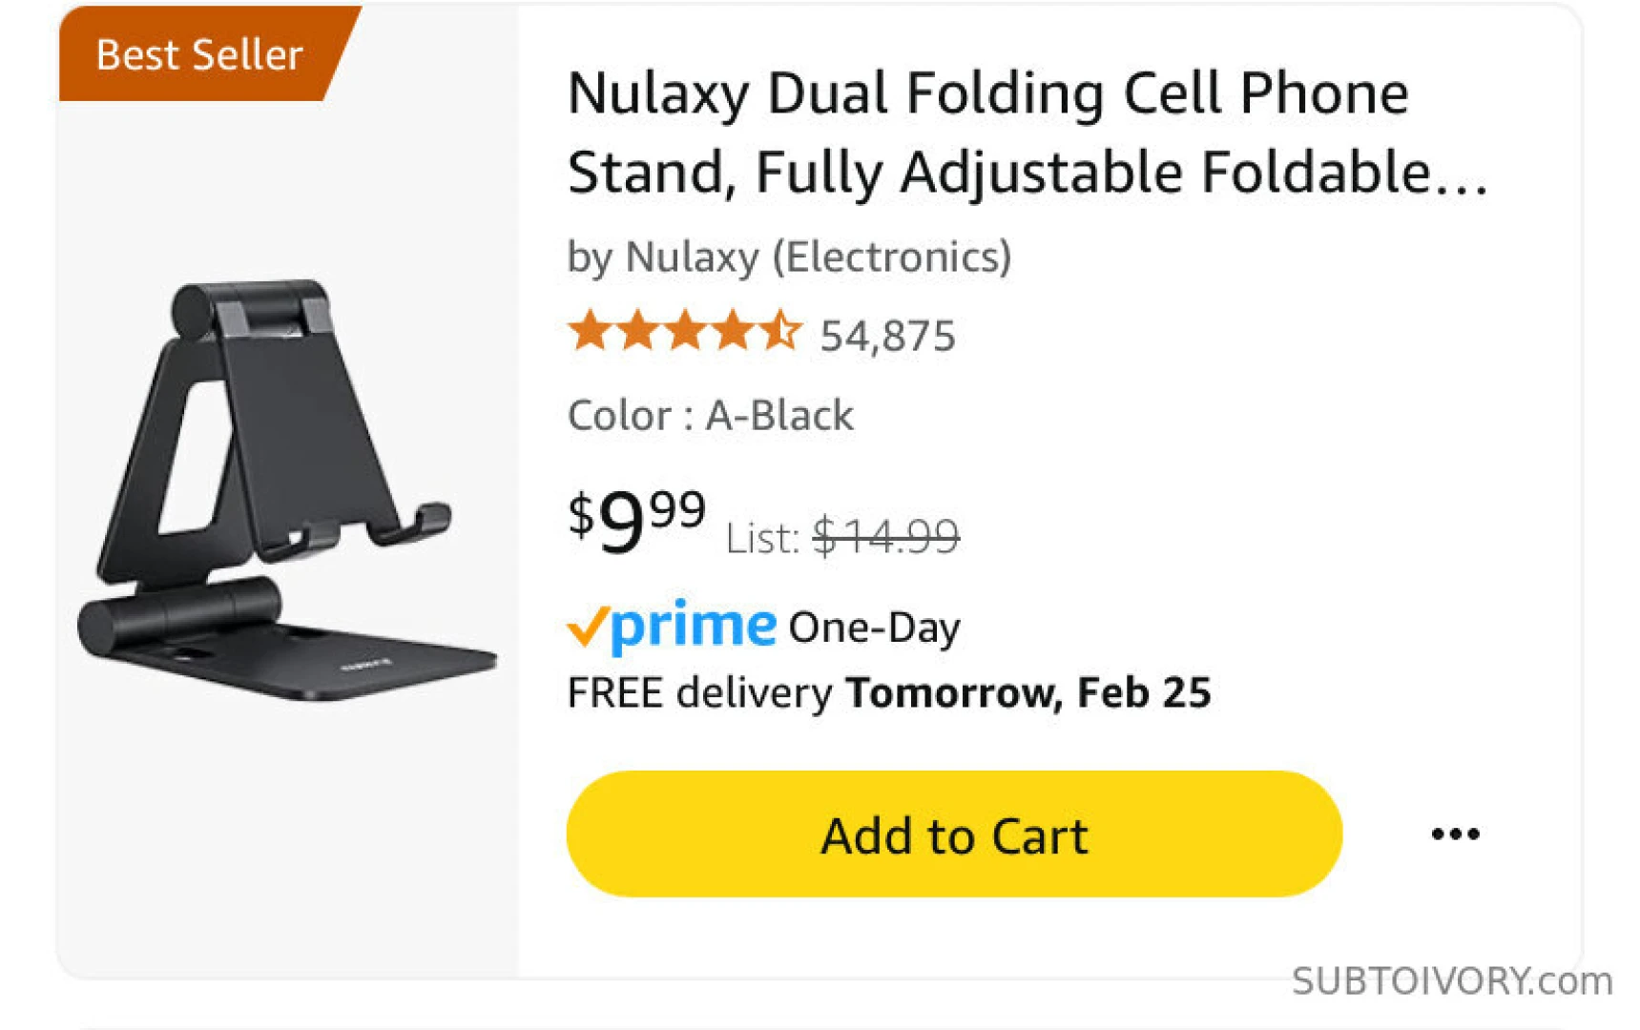Open the 54,875 ratings count
The width and height of the screenshot is (1640, 1030).
pyautogui.click(x=887, y=336)
